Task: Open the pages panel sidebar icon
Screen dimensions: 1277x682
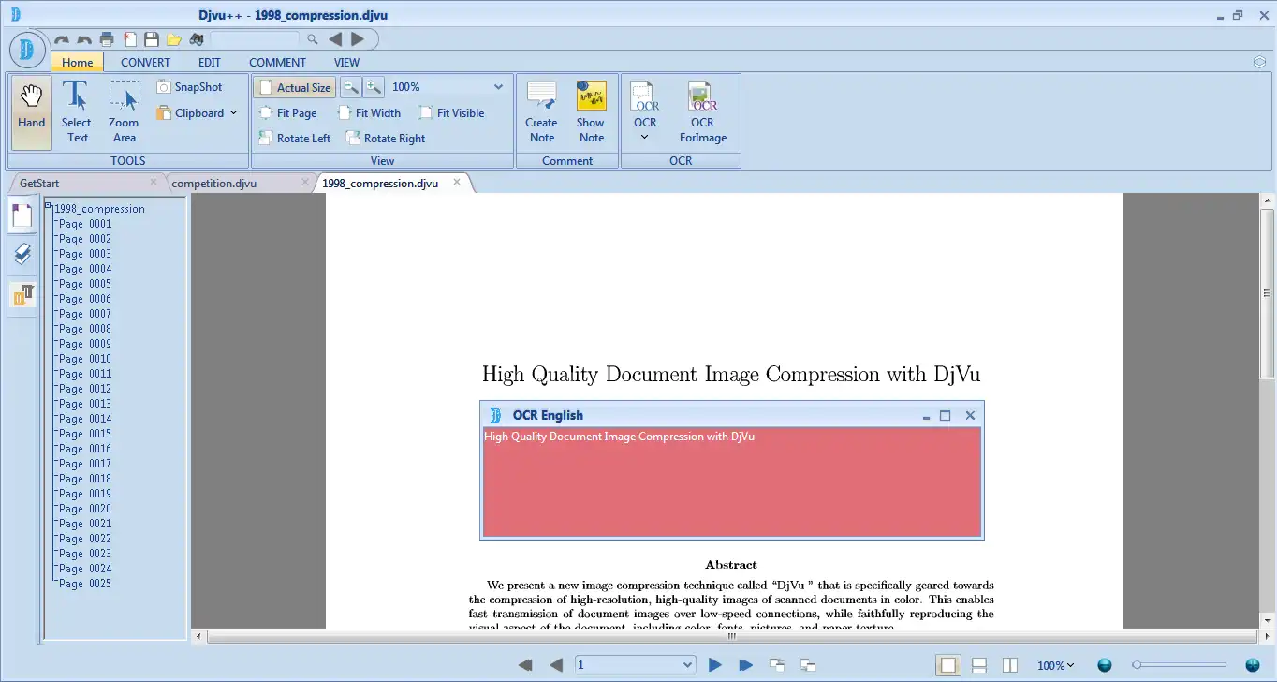Action: point(22,215)
